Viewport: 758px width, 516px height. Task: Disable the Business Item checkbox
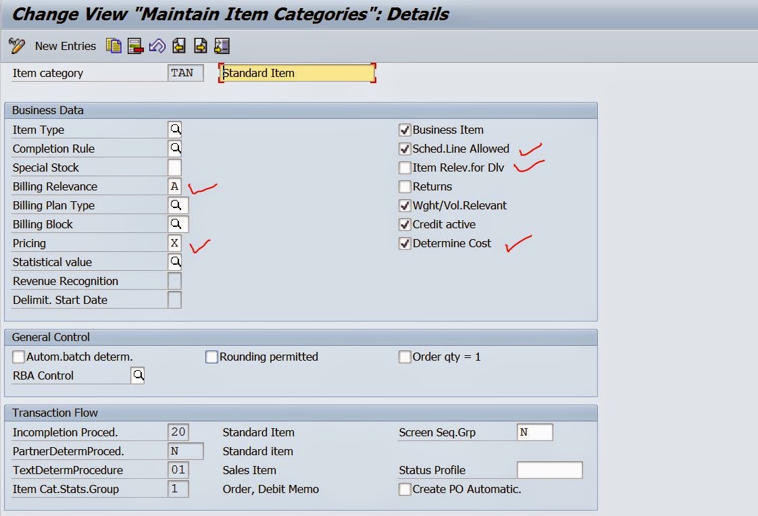click(405, 130)
